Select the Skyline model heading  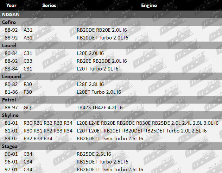[x=10, y=115]
